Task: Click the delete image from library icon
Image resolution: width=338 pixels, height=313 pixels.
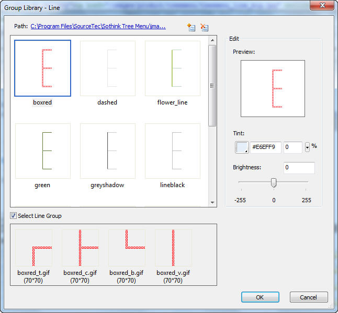Action: coord(205,27)
